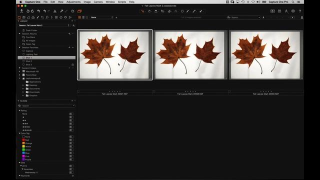This screenshot has width=320, height=180.
Task: Click the copy adjustments arrow icon
Action: coord(61,11)
